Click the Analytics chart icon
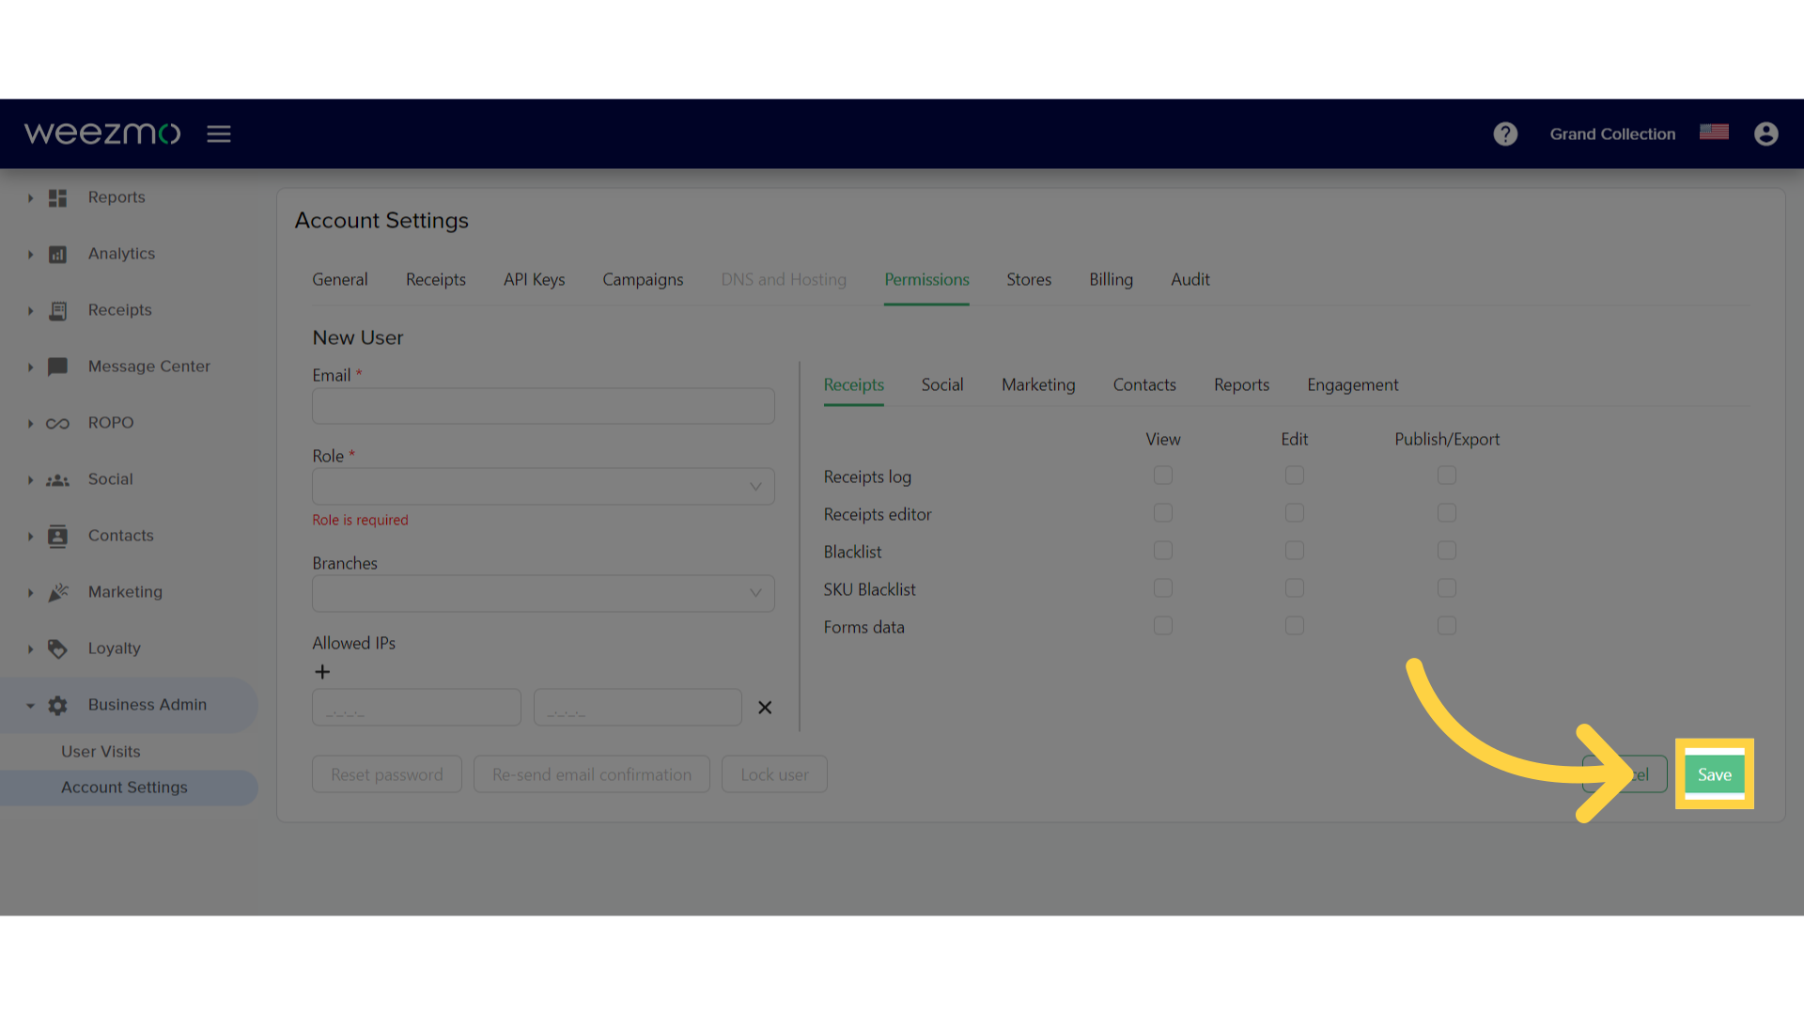The height and width of the screenshot is (1015, 1804). 58,254
